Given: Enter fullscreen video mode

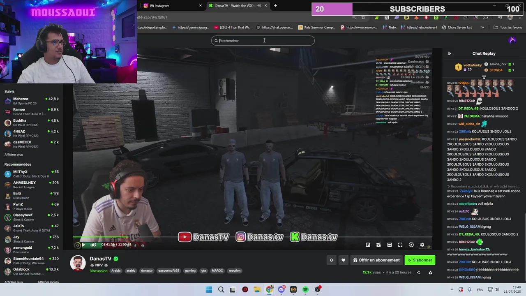Looking at the screenshot, I should coord(400,245).
